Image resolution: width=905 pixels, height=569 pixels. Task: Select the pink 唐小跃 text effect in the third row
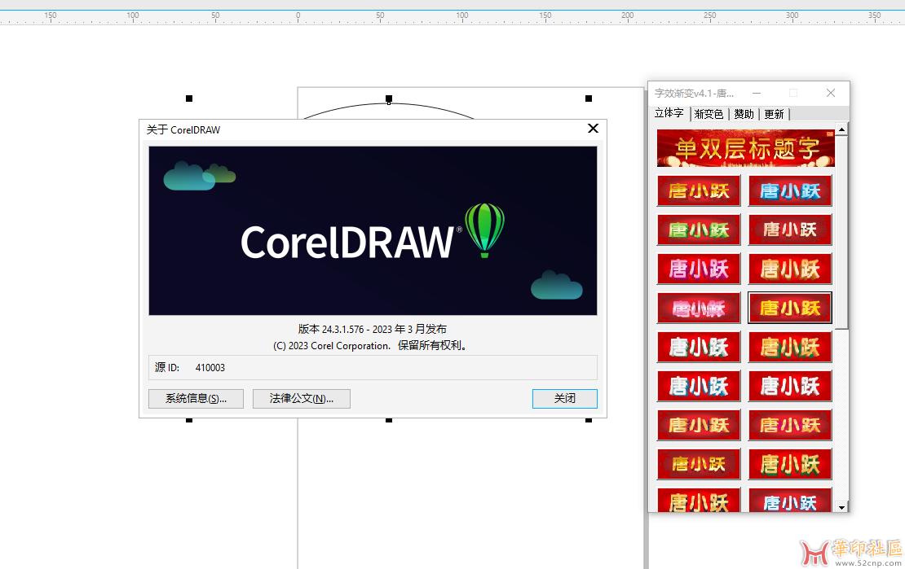tap(699, 269)
